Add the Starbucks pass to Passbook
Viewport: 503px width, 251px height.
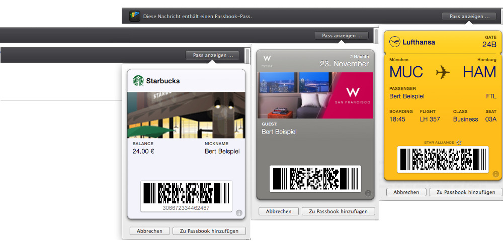pyautogui.click(x=209, y=231)
